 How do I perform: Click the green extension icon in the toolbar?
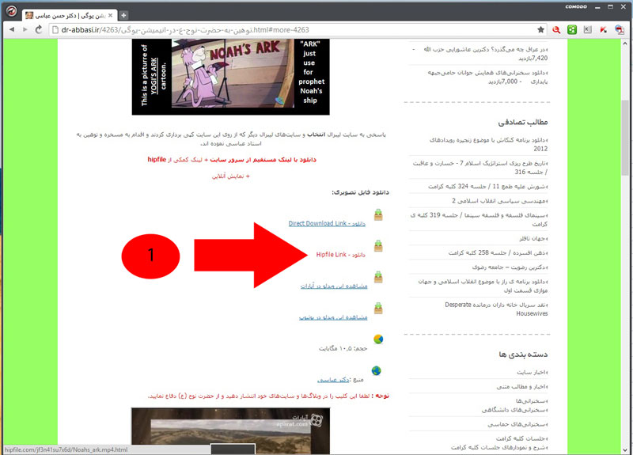click(x=572, y=29)
